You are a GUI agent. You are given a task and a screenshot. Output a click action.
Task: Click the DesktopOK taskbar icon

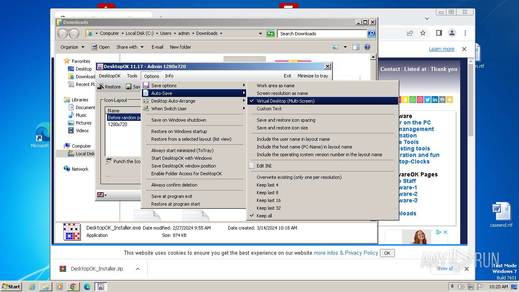101,287
